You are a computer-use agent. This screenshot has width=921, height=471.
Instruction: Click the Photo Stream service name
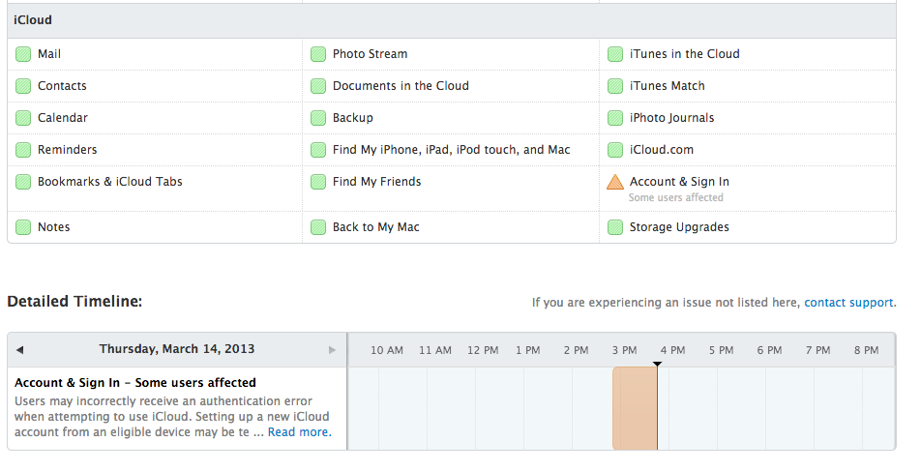[x=370, y=54]
